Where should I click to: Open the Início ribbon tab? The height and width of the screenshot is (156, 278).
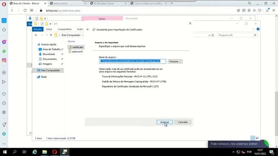click(49, 29)
